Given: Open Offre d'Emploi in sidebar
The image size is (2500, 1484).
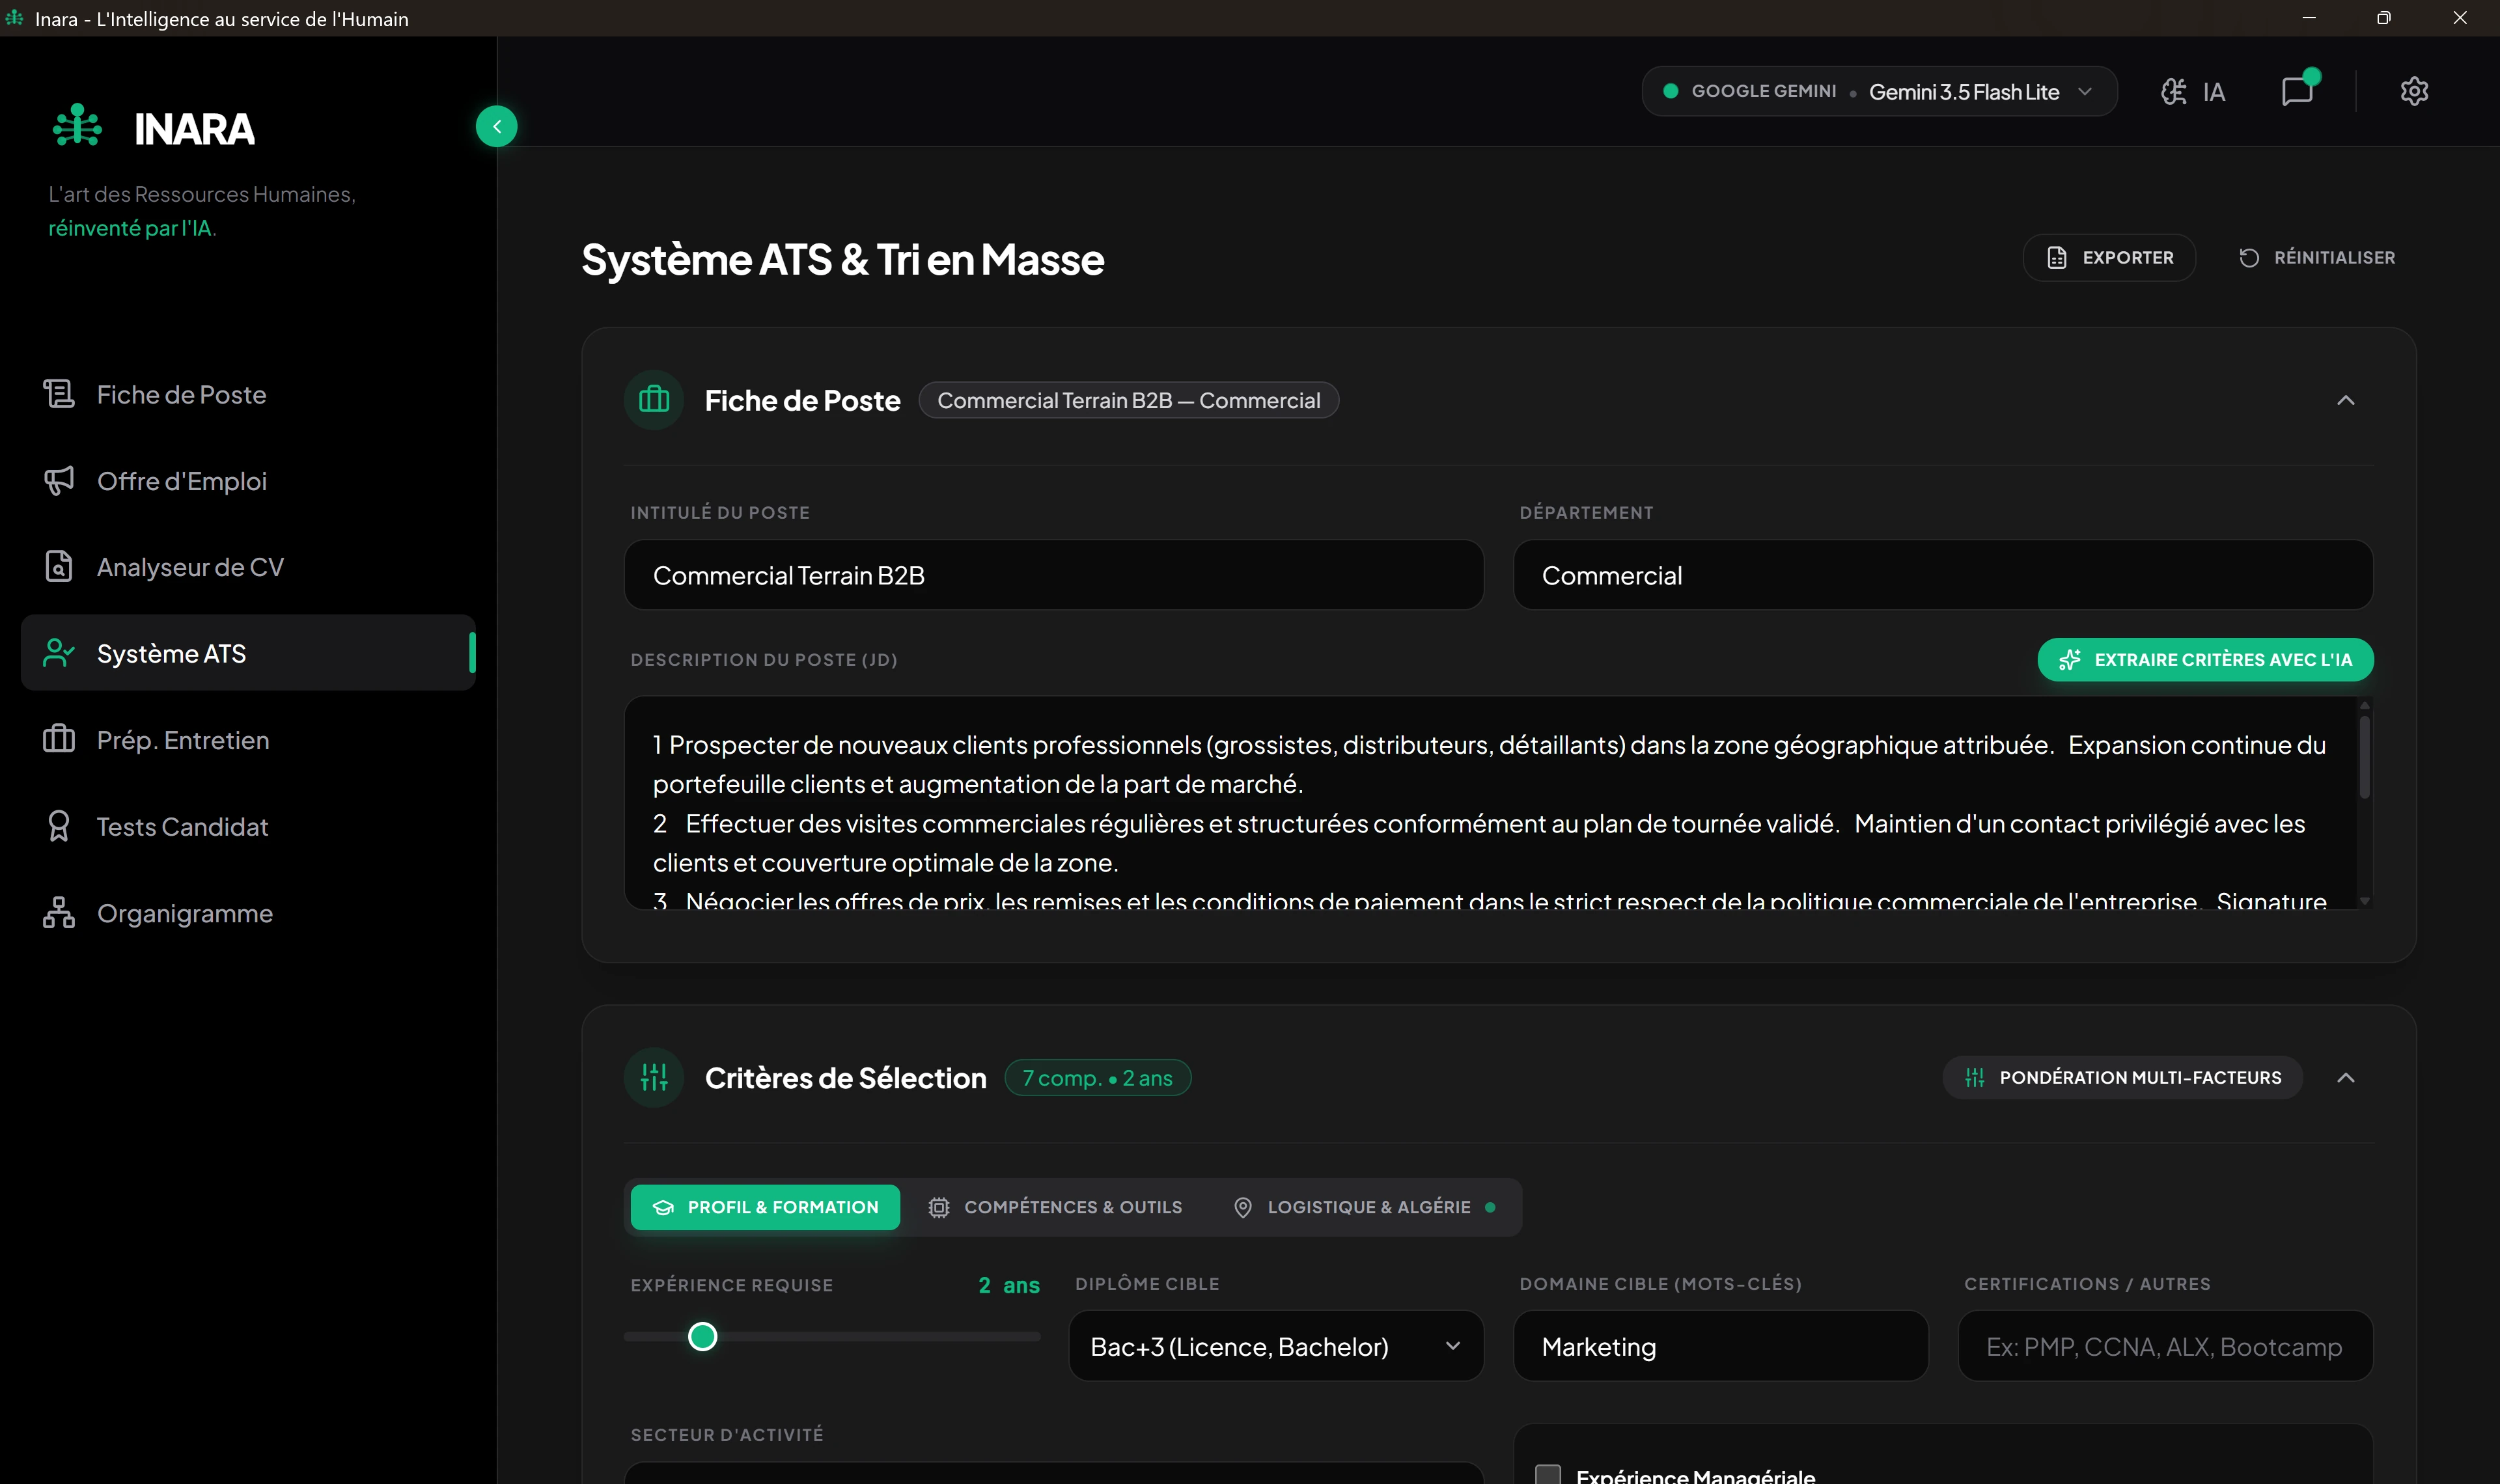Looking at the screenshot, I should pyautogui.click(x=248, y=480).
